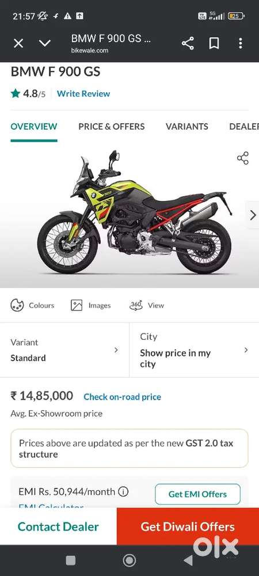259x576 pixels.
Task: Expand the tab down-chevron in header
Action: click(45, 44)
